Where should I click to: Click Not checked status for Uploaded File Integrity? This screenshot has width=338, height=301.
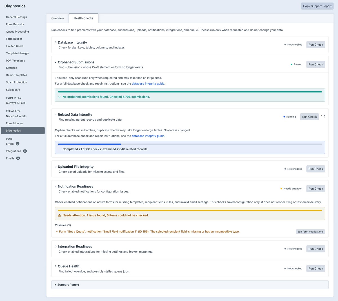[x=293, y=169]
